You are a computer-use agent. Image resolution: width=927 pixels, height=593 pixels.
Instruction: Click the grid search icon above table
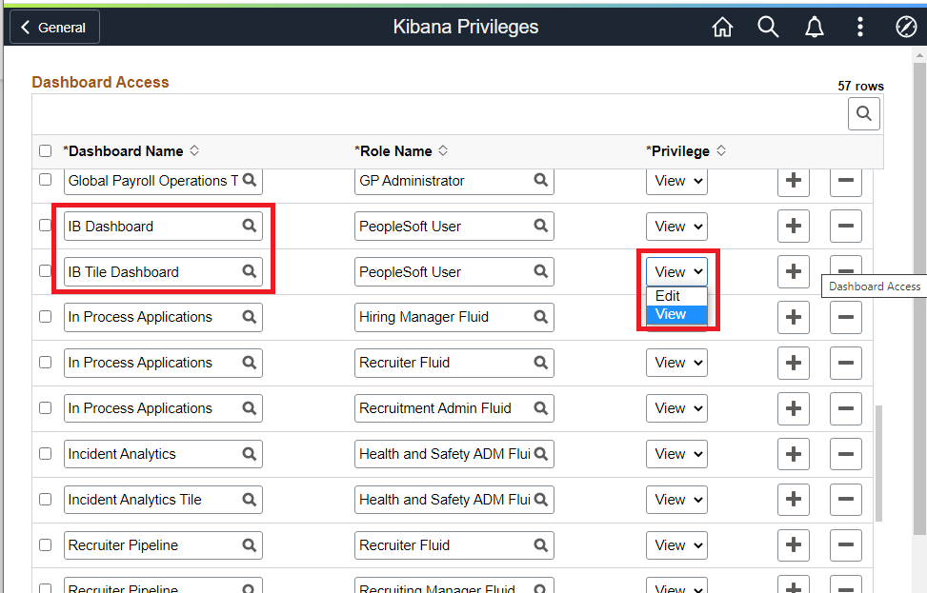coord(863,114)
